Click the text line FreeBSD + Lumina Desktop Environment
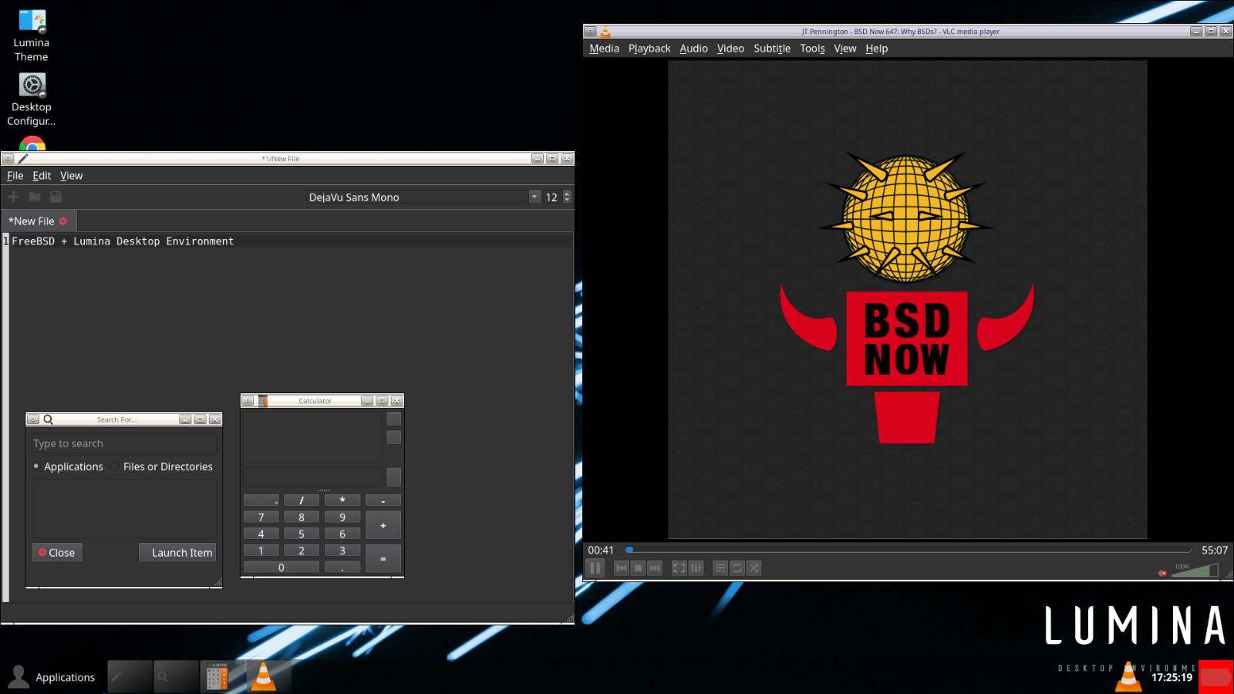The height and width of the screenshot is (694, 1234). pos(123,241)
